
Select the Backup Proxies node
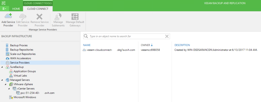coord(19,45)
